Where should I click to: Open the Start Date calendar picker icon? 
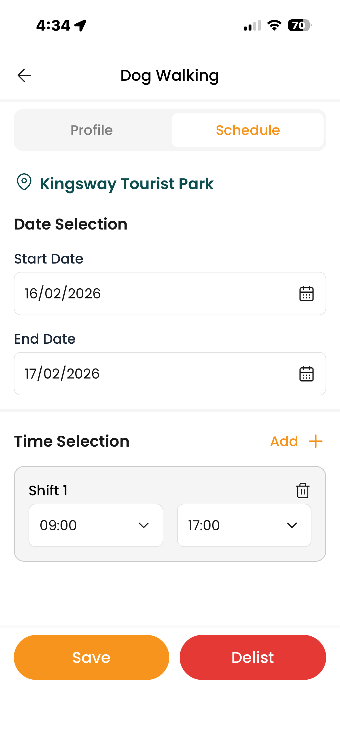click(x=306, y=294)
